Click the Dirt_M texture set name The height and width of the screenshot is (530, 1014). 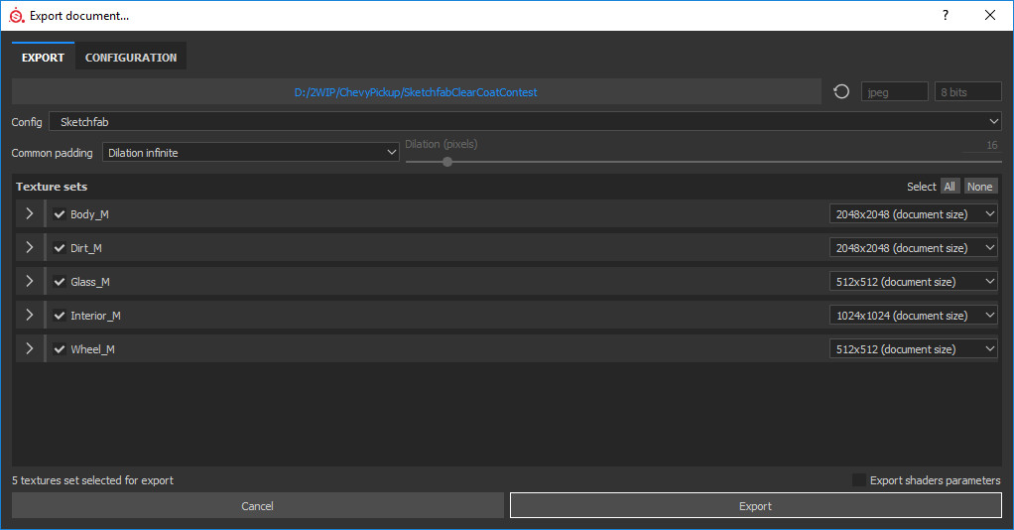click(86, 248)
